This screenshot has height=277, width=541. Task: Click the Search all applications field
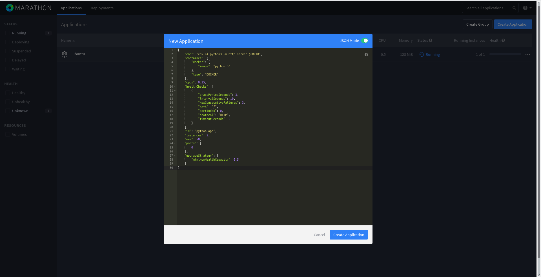[x=490, y=8]
